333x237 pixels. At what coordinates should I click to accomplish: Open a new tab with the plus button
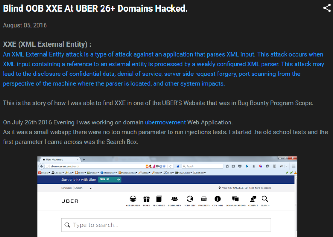84,159
